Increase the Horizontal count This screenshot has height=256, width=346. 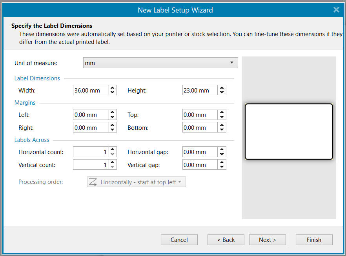tap(113, 150)
